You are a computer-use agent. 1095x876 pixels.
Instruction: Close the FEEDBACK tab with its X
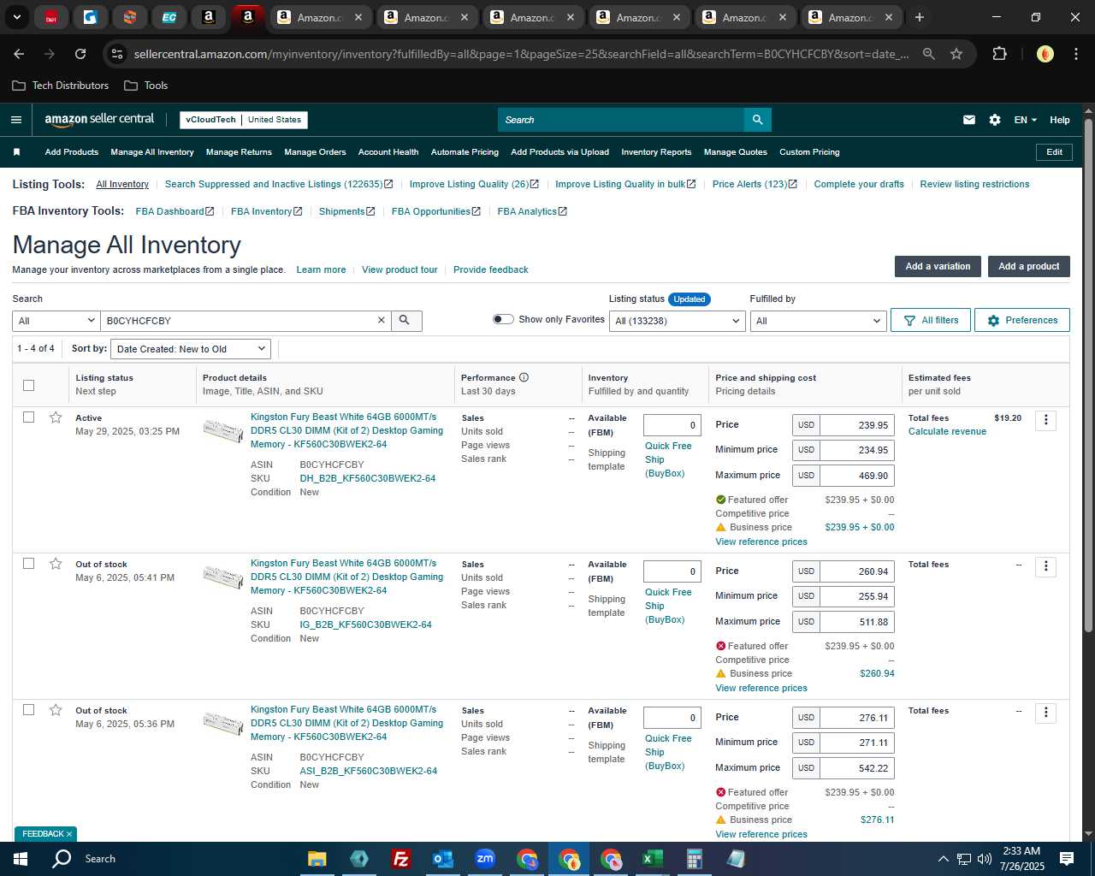[x=69, y=834]
